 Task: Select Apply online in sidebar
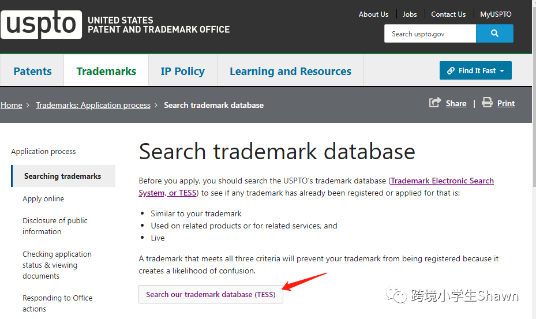(43, 198)
